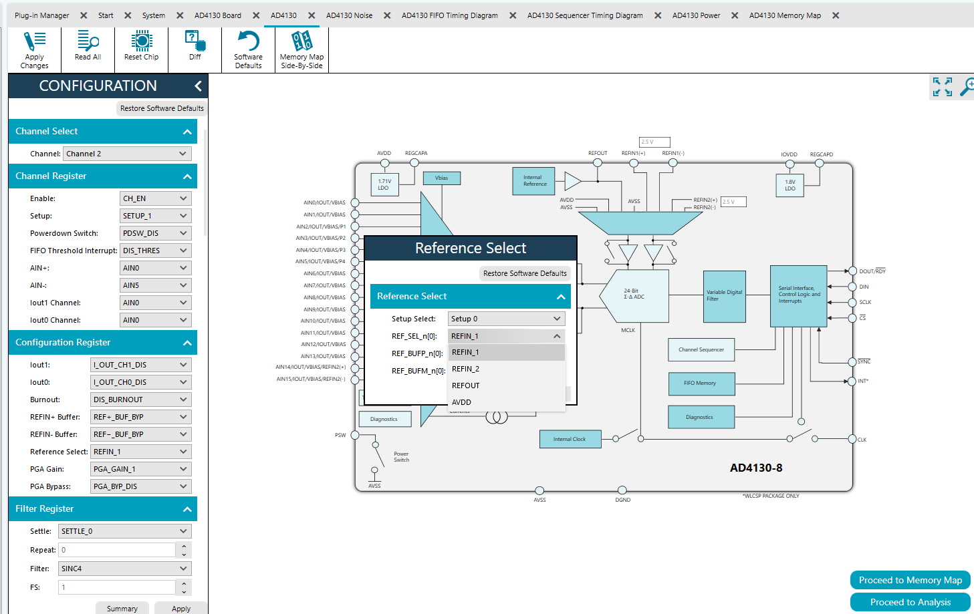Open Memory Map Side-By-Side view
Viewport: 974px width, 614px height.
click(x=301, y=50)
